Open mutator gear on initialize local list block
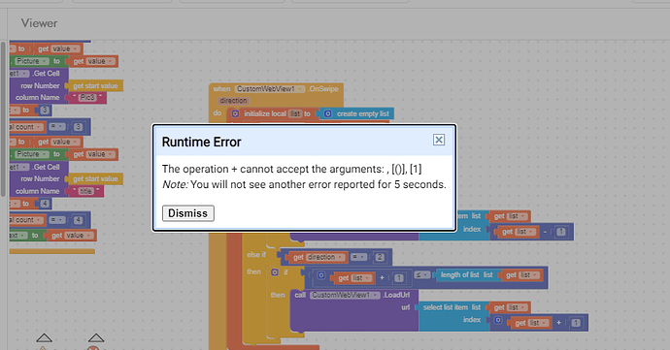The image size is (670, 350). 235,113
